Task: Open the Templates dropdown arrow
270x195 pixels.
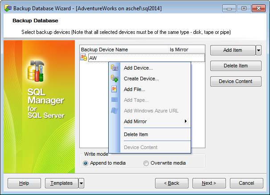Action: tap(81, 183)
